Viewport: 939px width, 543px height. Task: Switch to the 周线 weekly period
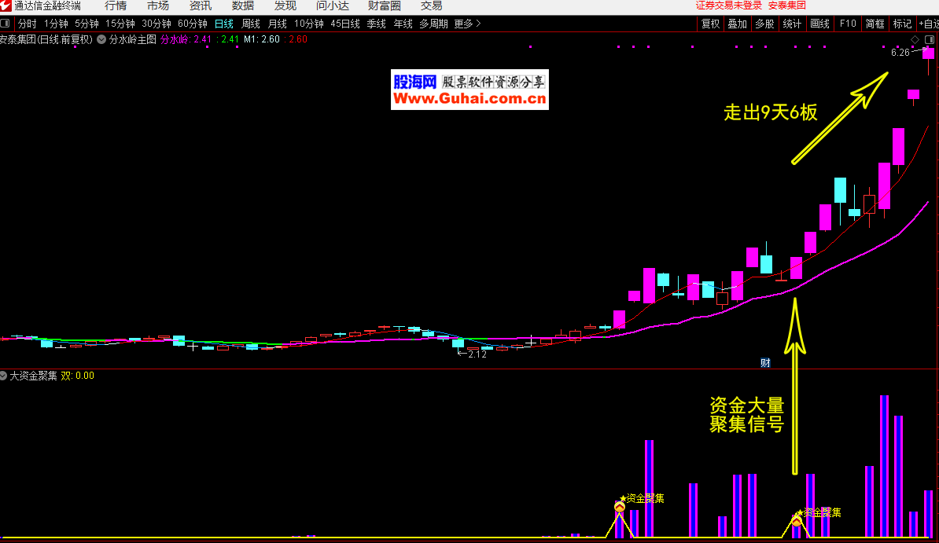pos(250,24)
